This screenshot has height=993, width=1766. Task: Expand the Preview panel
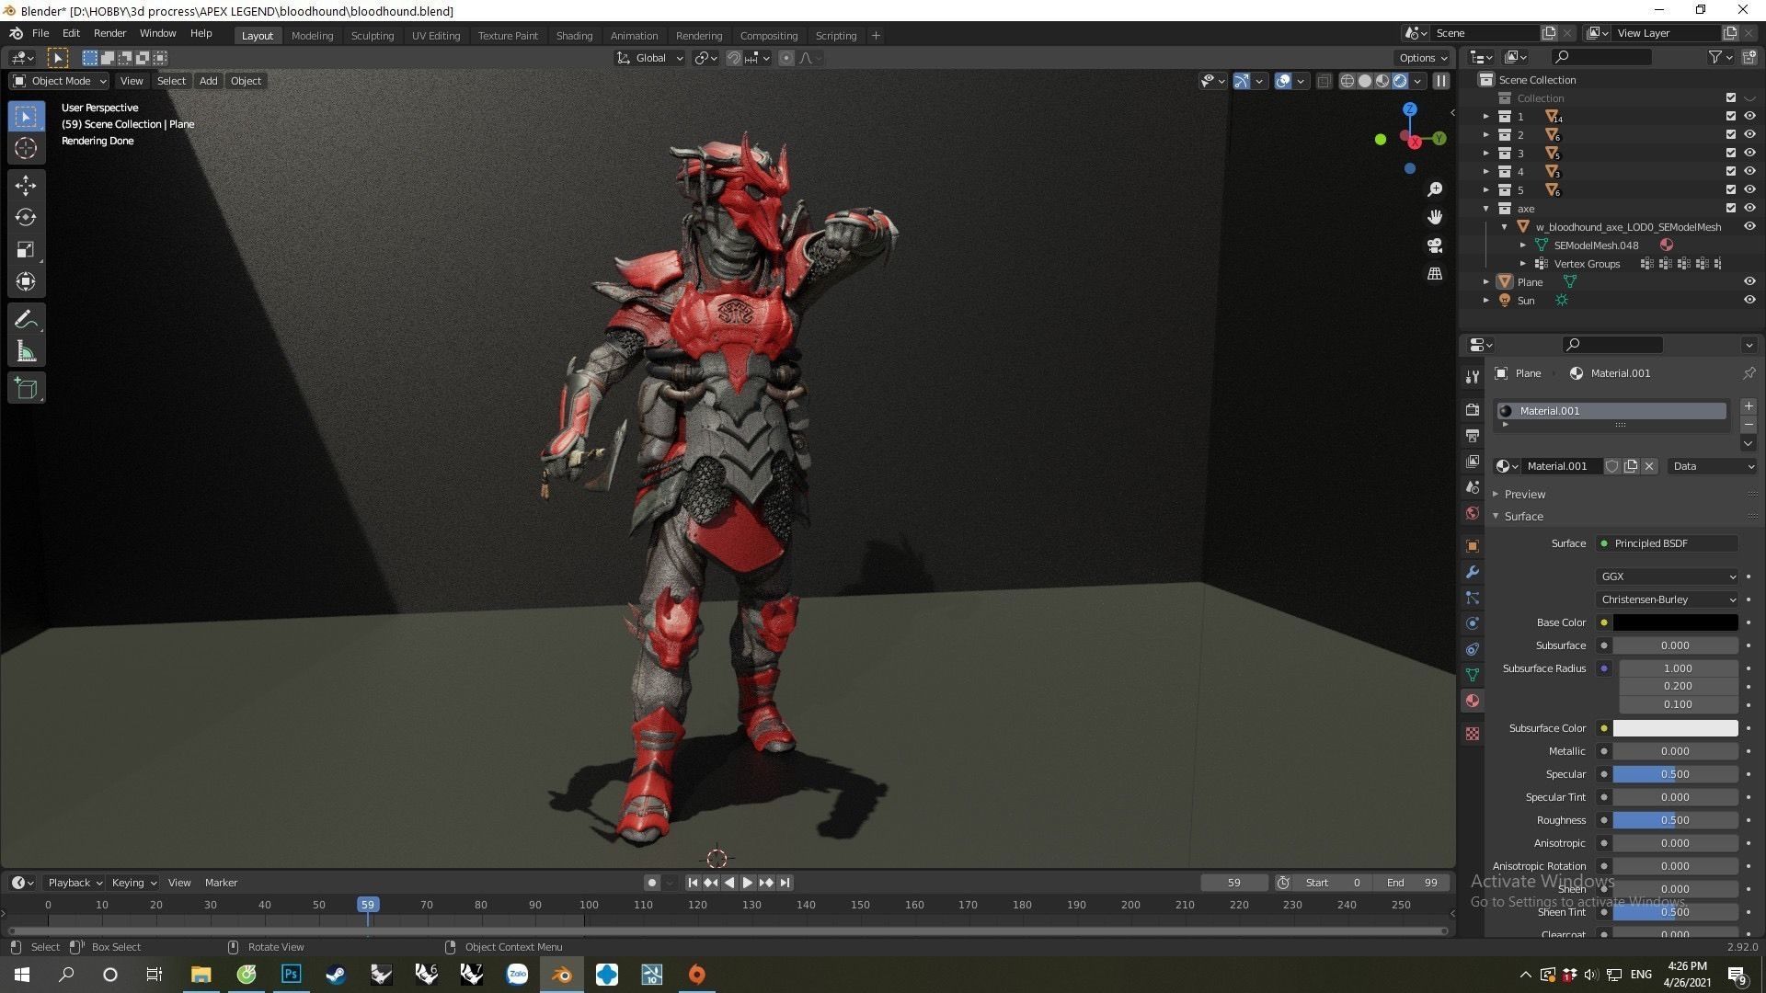(x=1524, y=494)
